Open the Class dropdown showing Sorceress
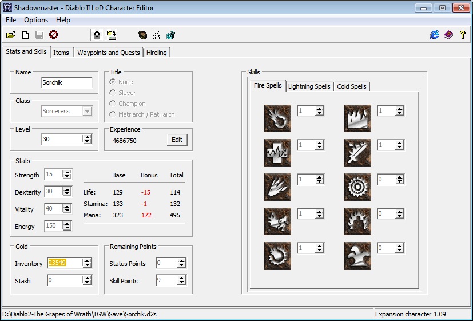 pyautogui.click(x=87, y=112)
